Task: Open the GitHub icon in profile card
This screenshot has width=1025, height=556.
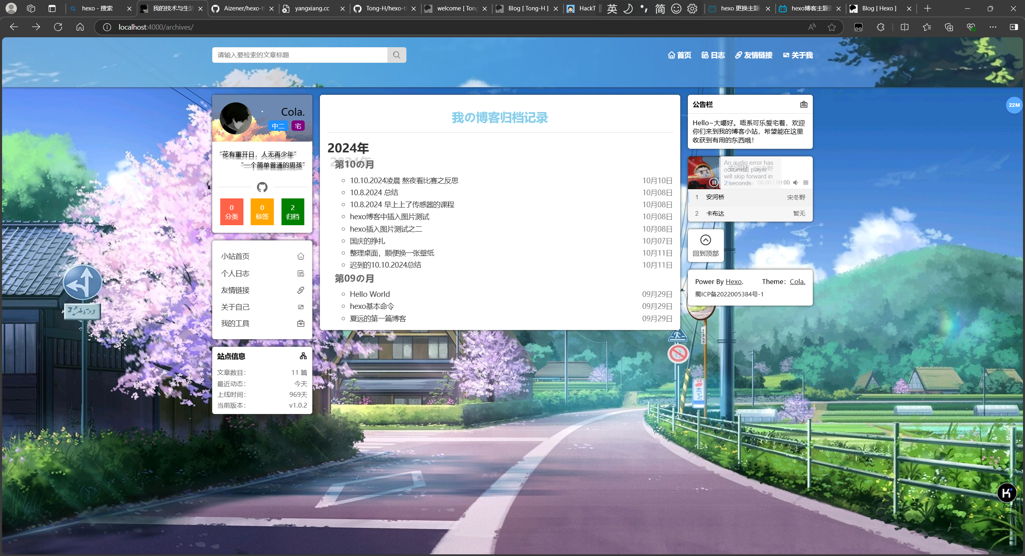Action: tap(262, 187)
